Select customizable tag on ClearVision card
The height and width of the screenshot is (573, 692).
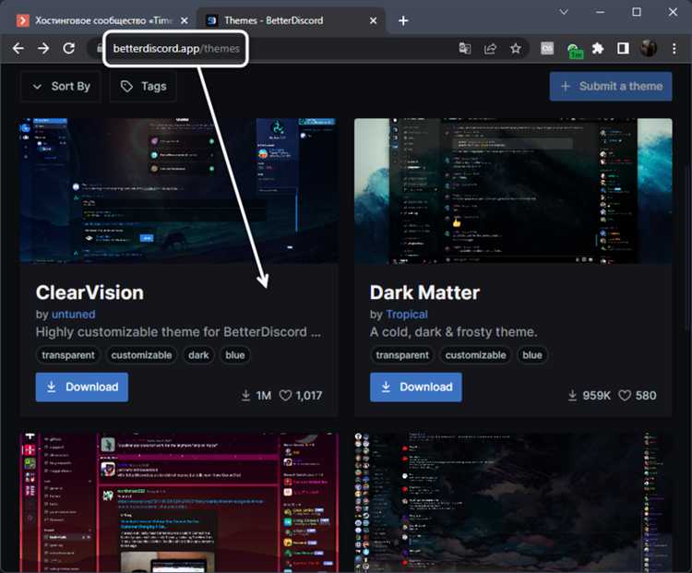pyautogui.click(x=142, y=355)
